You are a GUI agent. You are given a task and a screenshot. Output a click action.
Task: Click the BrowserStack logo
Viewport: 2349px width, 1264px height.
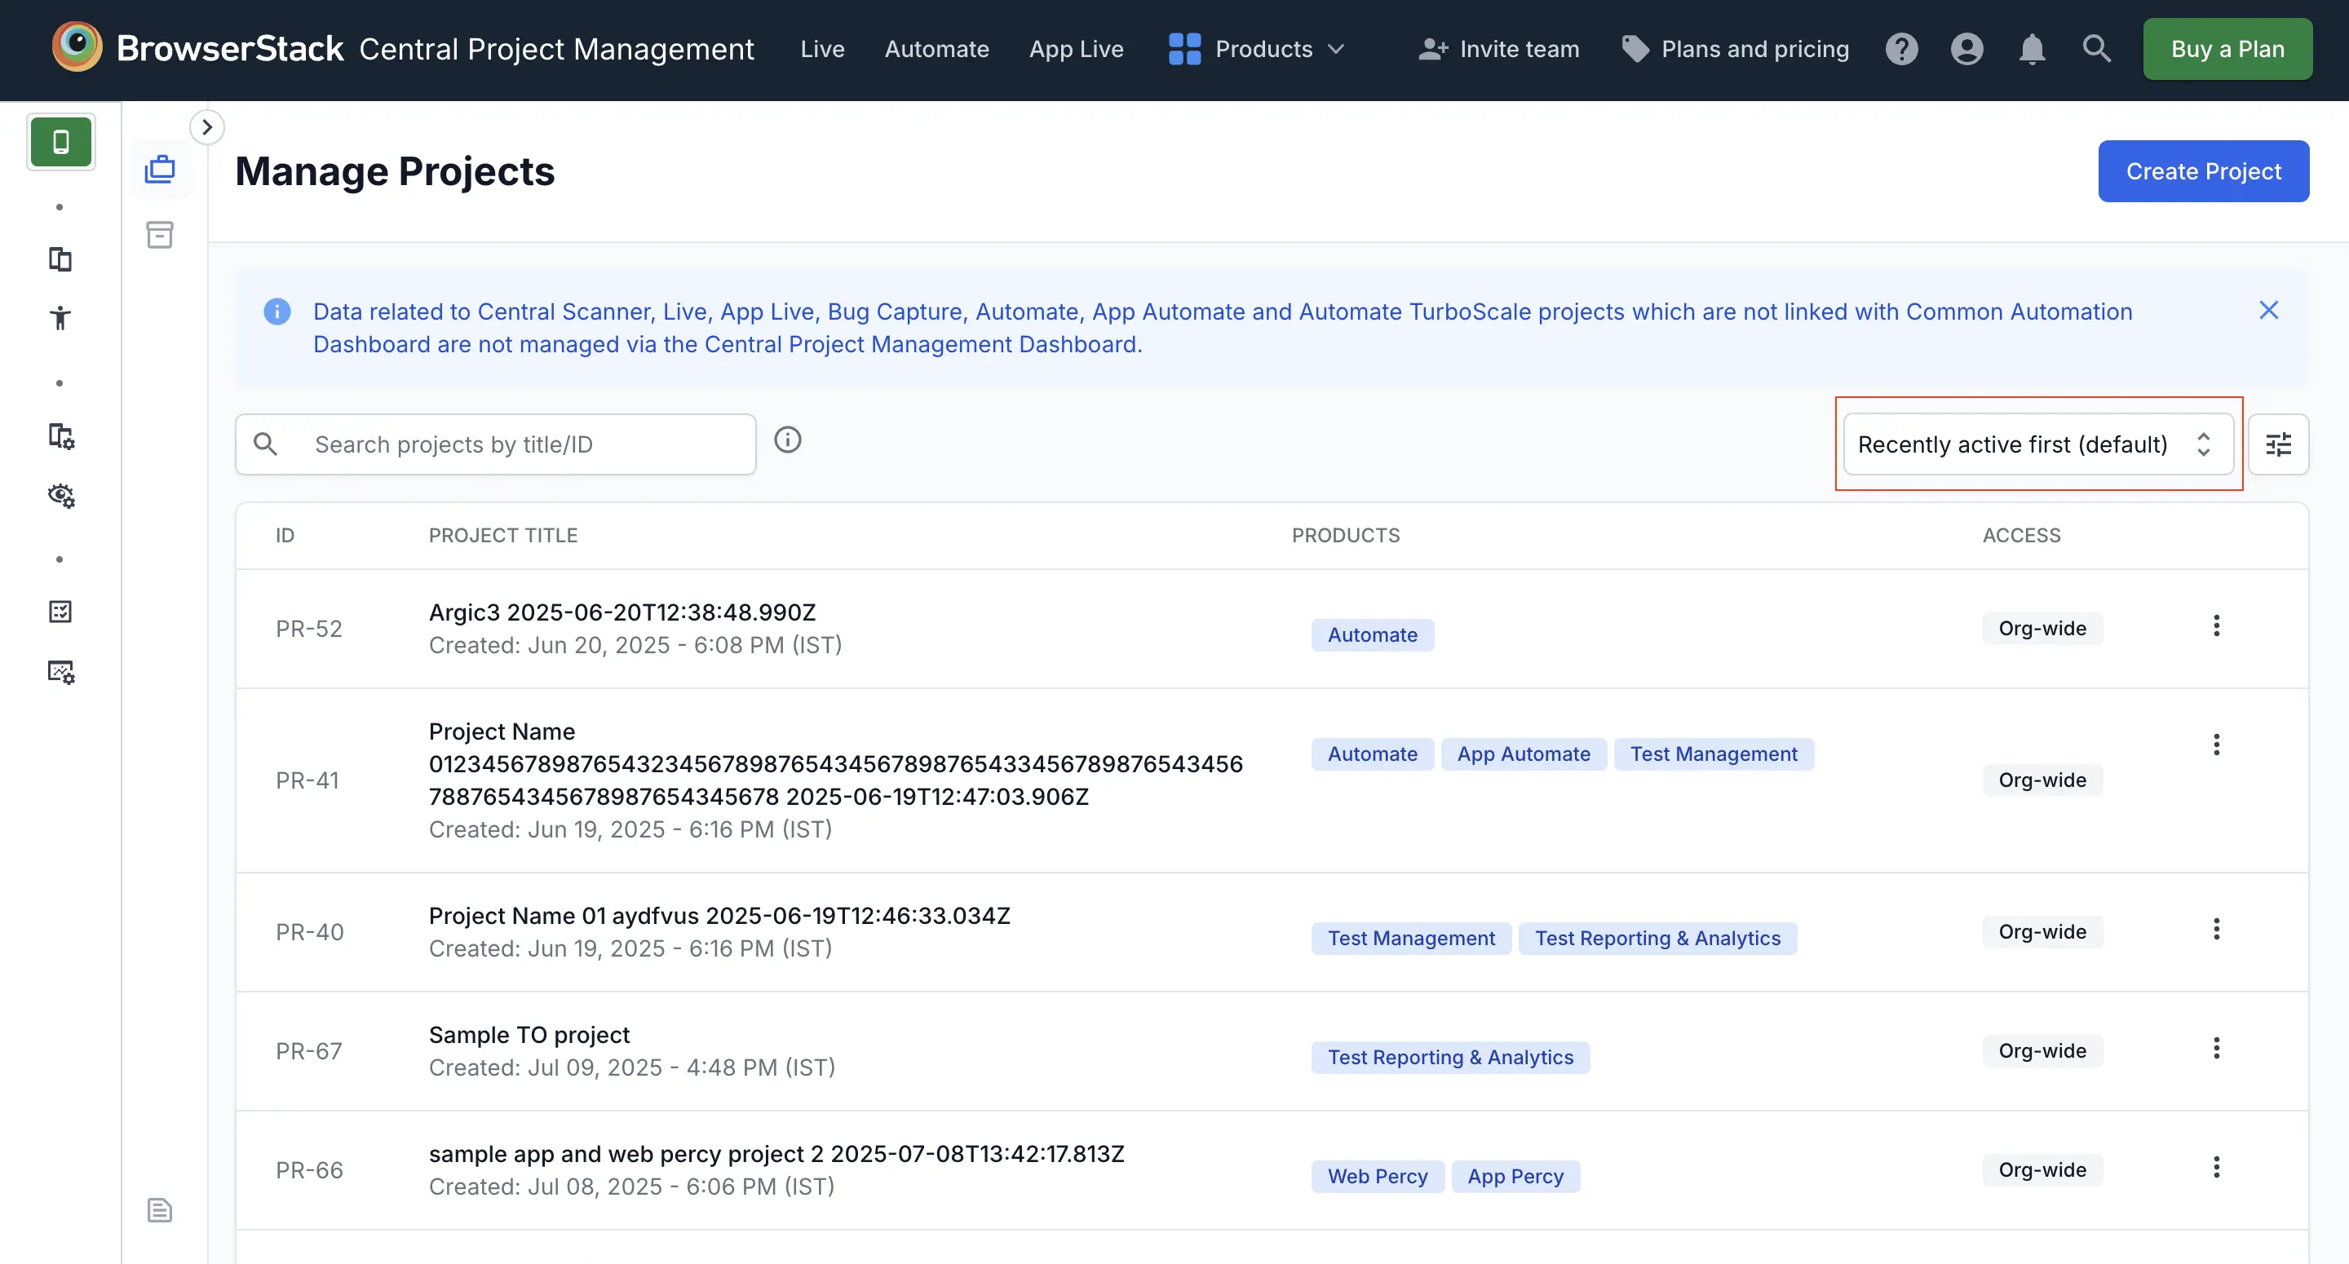[198, 48]
